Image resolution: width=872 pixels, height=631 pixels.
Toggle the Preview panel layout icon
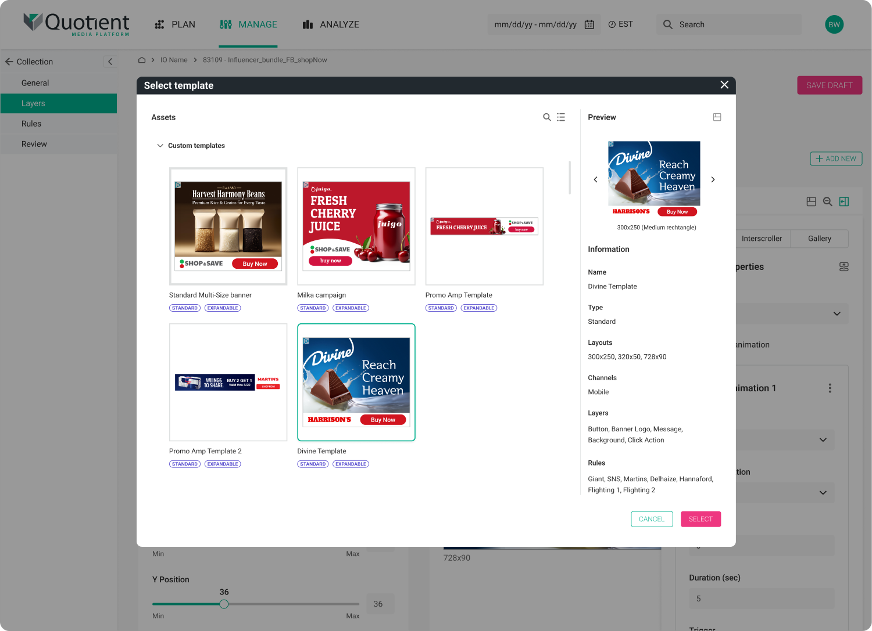coord(717,117)
